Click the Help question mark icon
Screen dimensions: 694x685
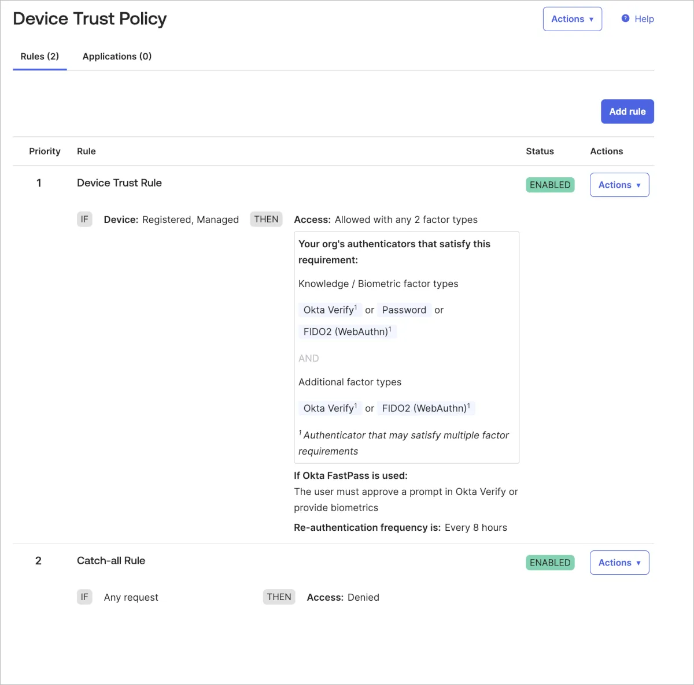[625, 18]
